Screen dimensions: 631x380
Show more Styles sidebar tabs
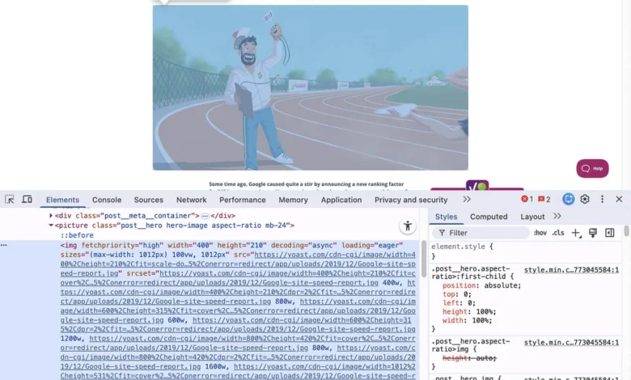click(x=557, y=217)
